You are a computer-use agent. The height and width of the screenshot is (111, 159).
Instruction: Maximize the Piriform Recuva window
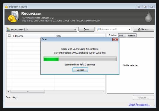coord(145,7)
